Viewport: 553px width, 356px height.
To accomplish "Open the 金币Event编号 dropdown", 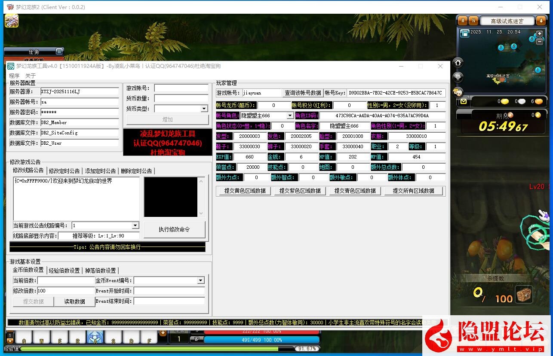I will [x=201, y=281].
